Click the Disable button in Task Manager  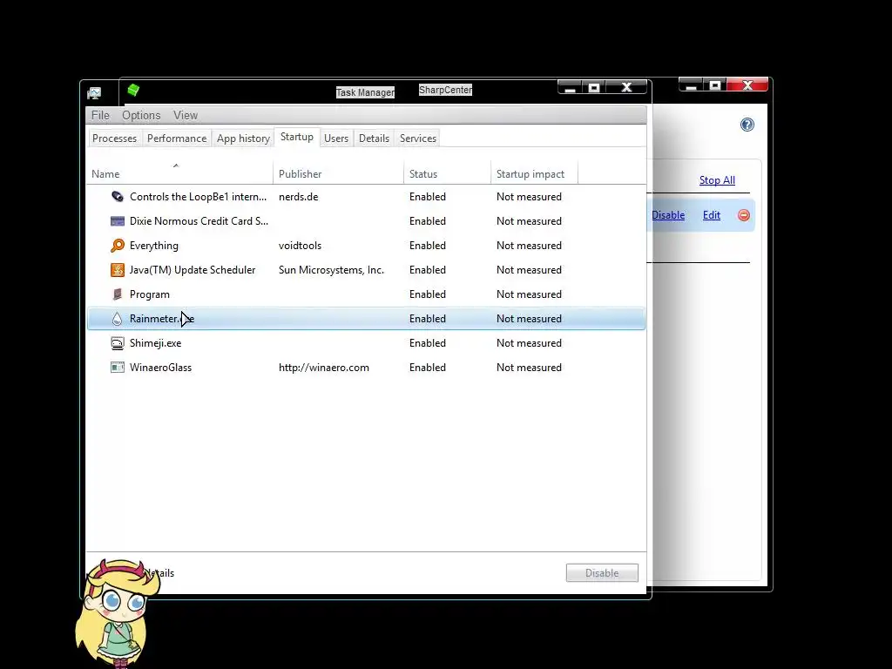pyautogui.click(x=602, y=573)
